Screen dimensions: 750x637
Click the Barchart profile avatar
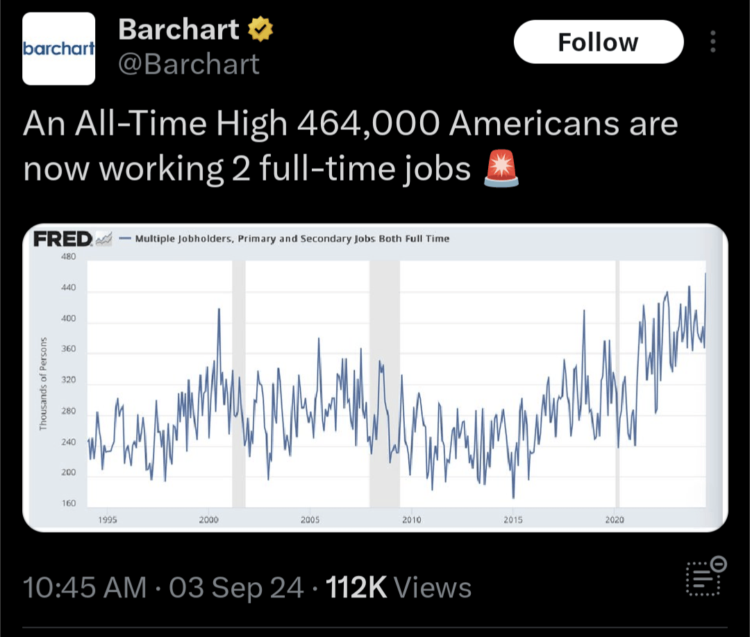(x=58, y=49)
